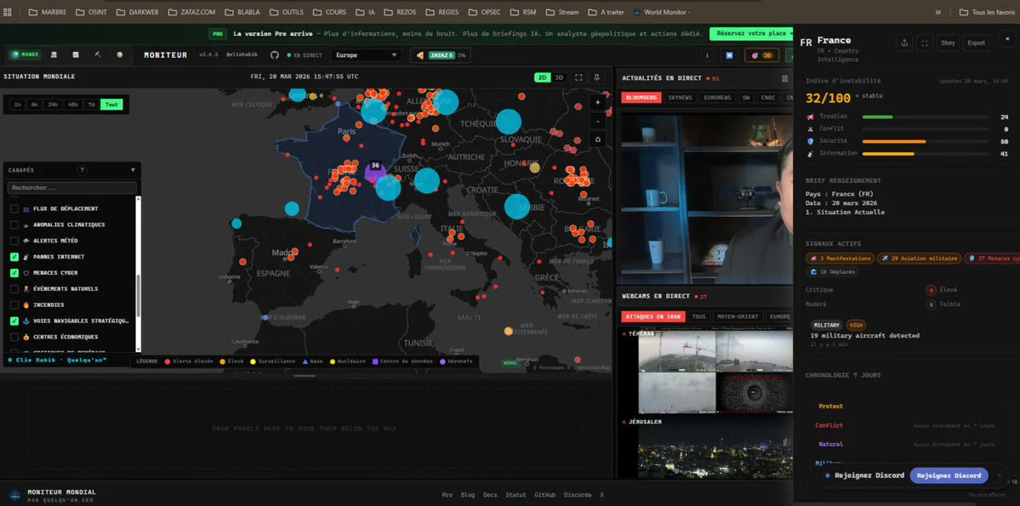This screenshot has height=506, width=1020.
Task: Click the pizza icon beside ZATAZ badge
Action: click(x=420, y=55)
